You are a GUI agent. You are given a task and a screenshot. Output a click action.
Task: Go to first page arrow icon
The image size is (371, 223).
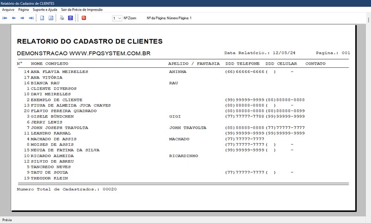pyautogui.click(x=5, y=18)
